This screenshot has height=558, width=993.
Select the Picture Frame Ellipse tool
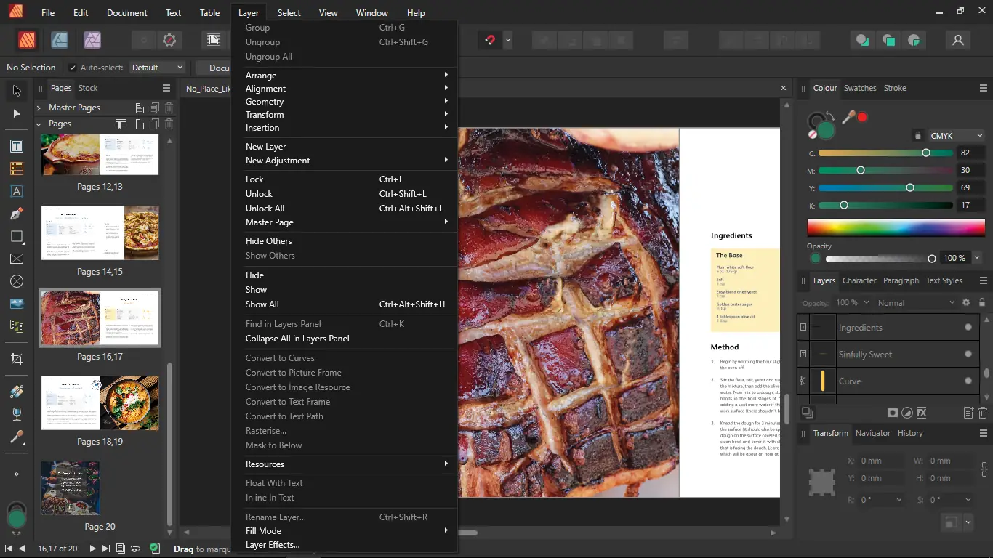pyautogui.click(x=16, y=281)
